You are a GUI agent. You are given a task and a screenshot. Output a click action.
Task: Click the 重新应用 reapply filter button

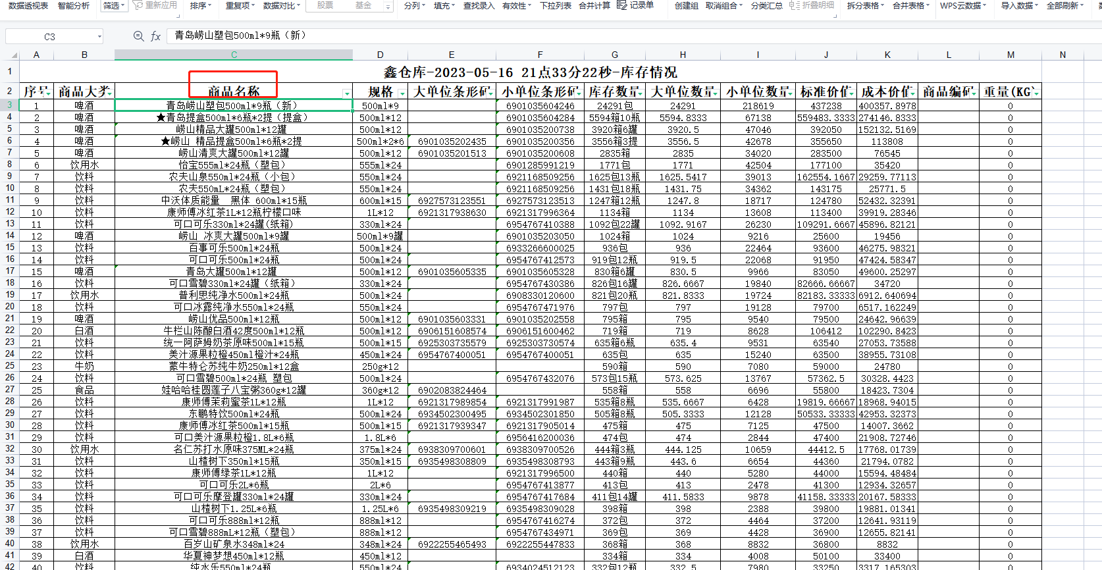[155, 5]
